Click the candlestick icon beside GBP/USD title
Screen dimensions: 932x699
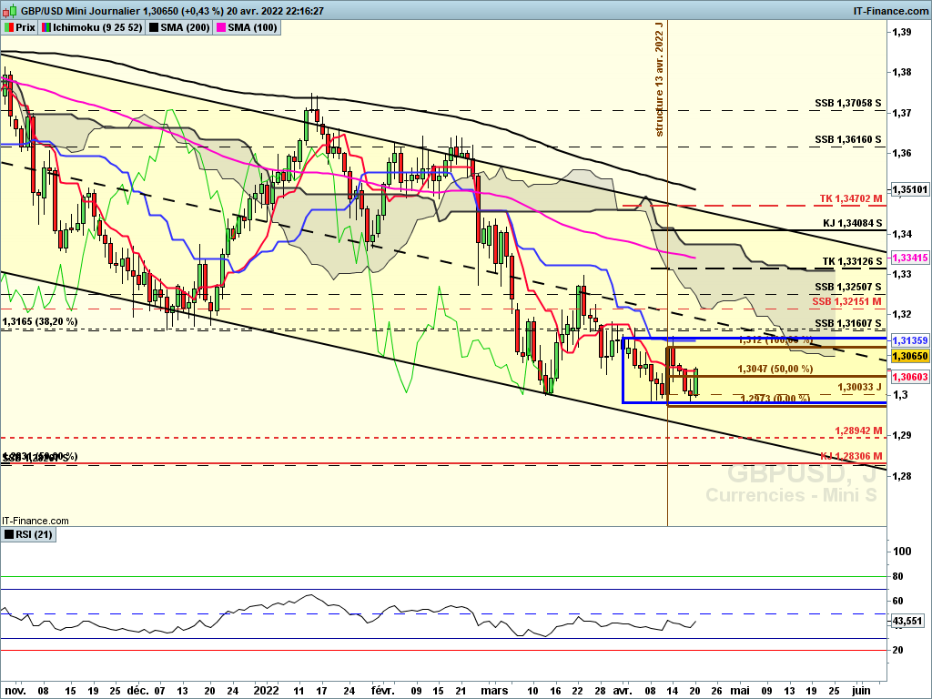pyautogui.click(x=8, y=10)
